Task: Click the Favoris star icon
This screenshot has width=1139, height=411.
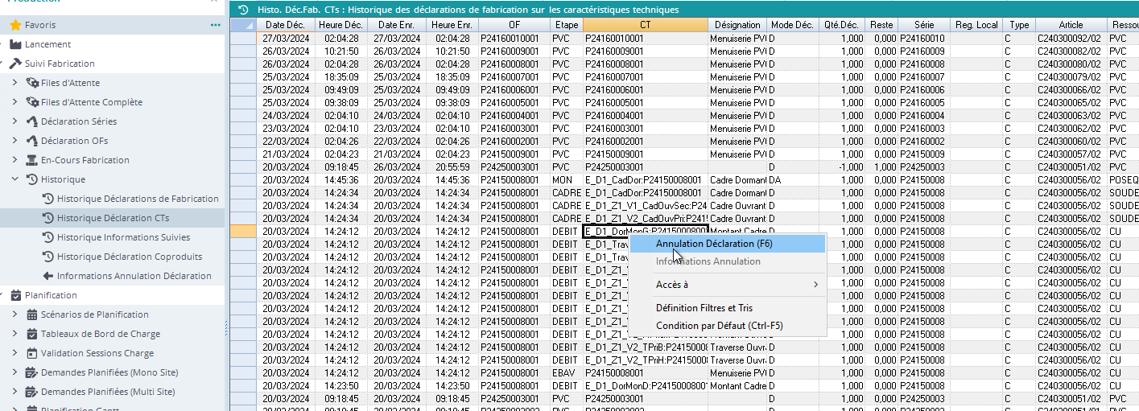Action: pyautogui.click(x=14, y=25)
